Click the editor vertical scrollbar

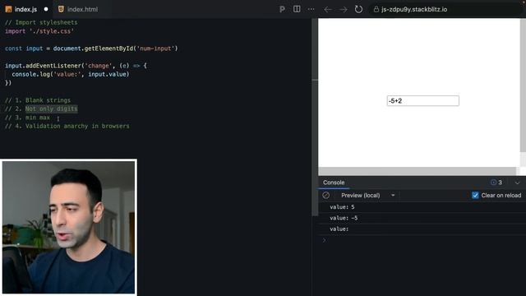pyautogui.click(x=315, y=118)
